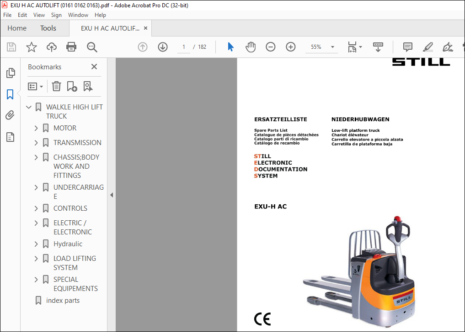The height and width of the screenshot is (332, 465).
Task: Zoom in with the plus icon
Action: click(x=291, y=47)
